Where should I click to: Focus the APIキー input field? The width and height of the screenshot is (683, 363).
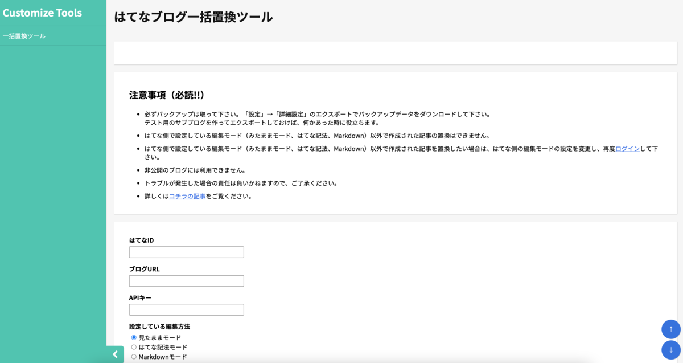(x=187, y=309)
